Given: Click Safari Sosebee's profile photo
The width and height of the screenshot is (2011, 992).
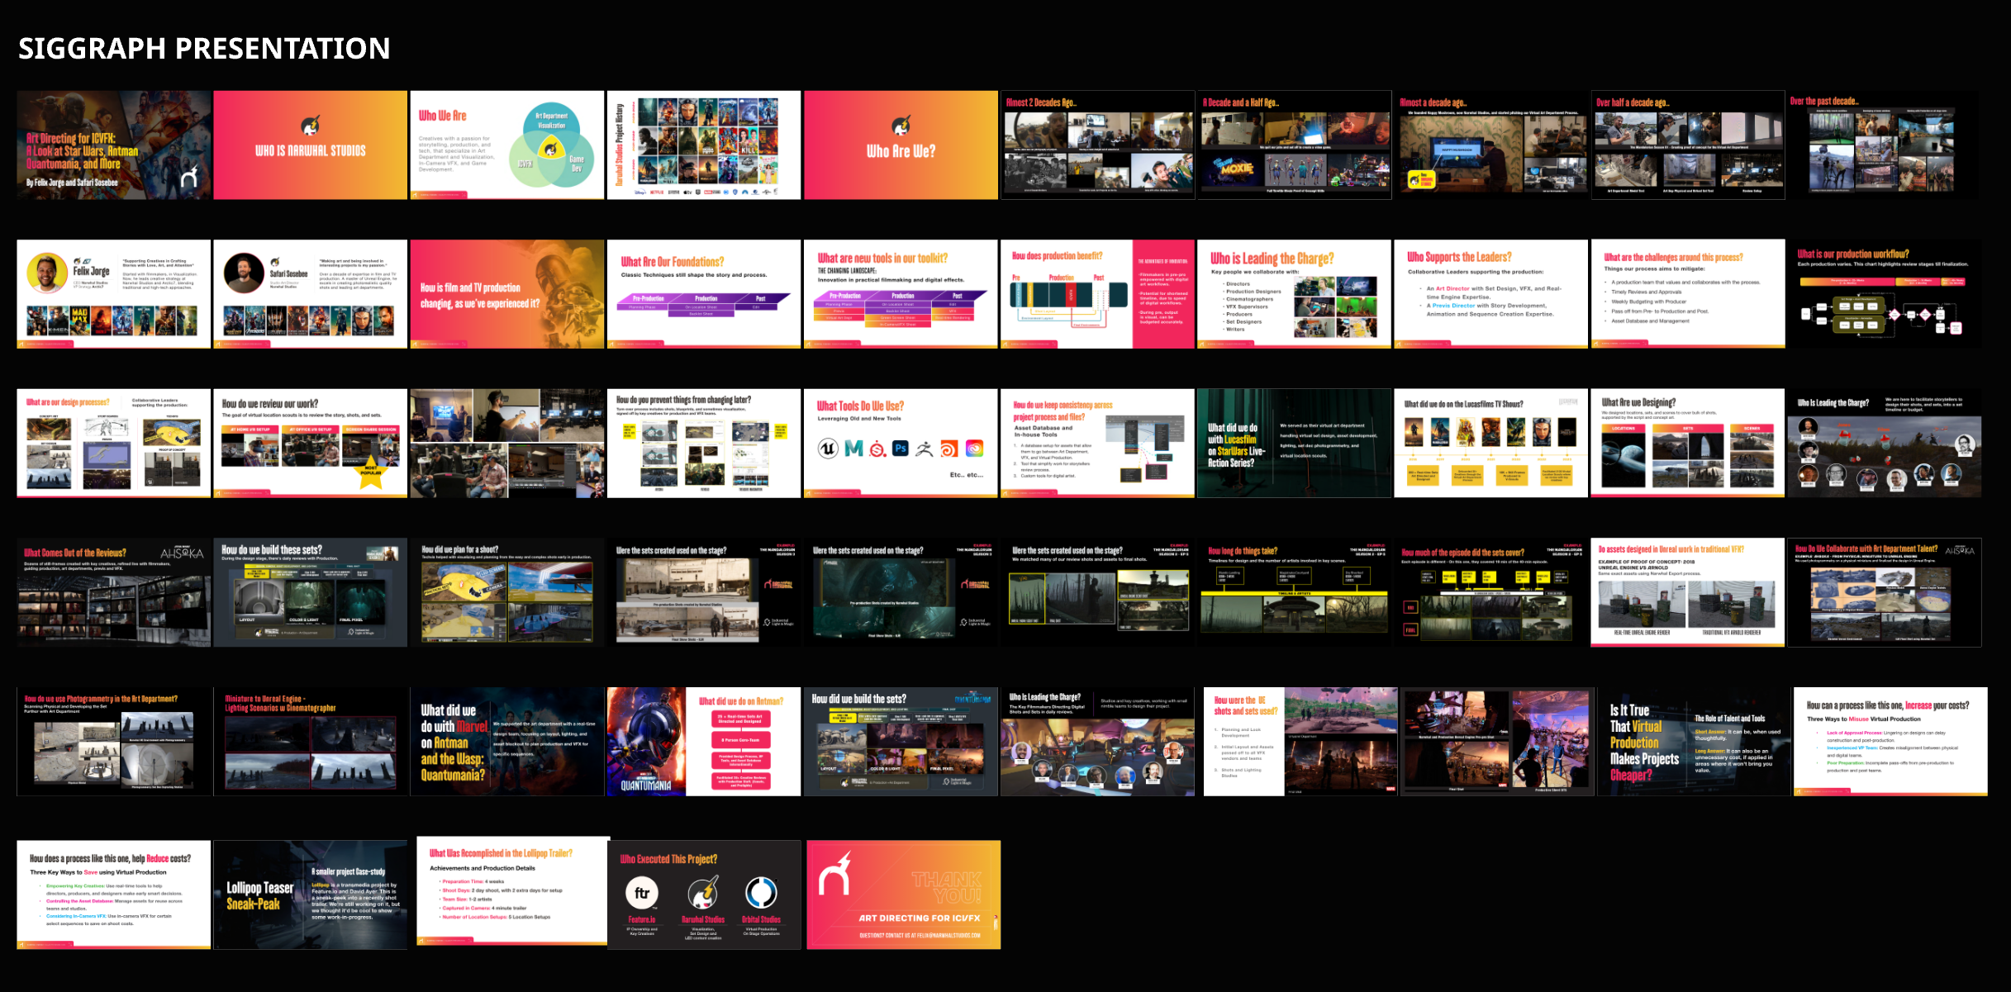Looking at the screenshot, I should coord(244,273).
